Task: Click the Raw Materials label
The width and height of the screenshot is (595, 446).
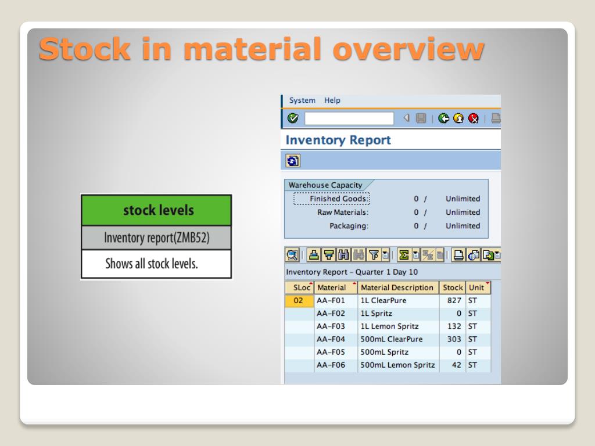Action: 343,213
